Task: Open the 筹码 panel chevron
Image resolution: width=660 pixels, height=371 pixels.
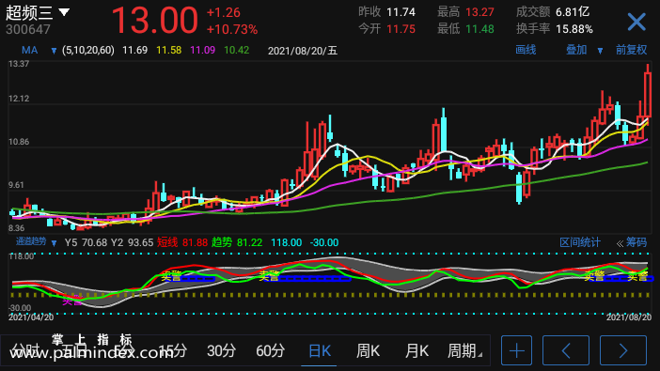Action: click(x=620, y=243)
